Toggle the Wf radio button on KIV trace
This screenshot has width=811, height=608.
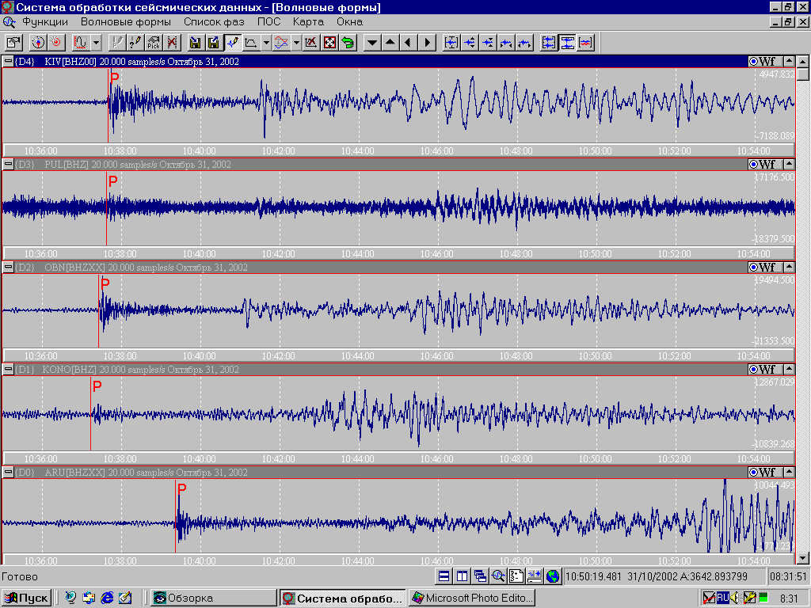point(754,62)
